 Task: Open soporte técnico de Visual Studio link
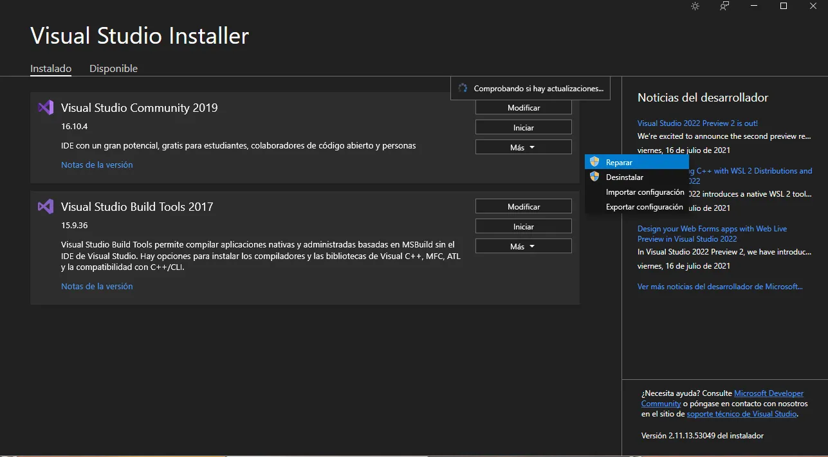point(742,414)
